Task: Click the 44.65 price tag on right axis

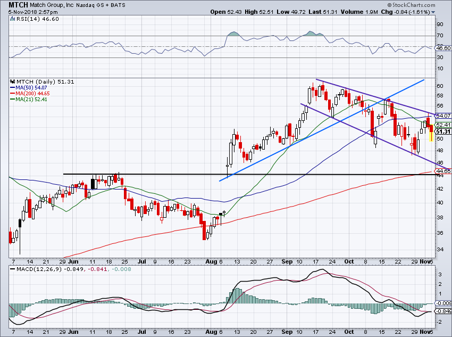Action: tap(443, 171)
